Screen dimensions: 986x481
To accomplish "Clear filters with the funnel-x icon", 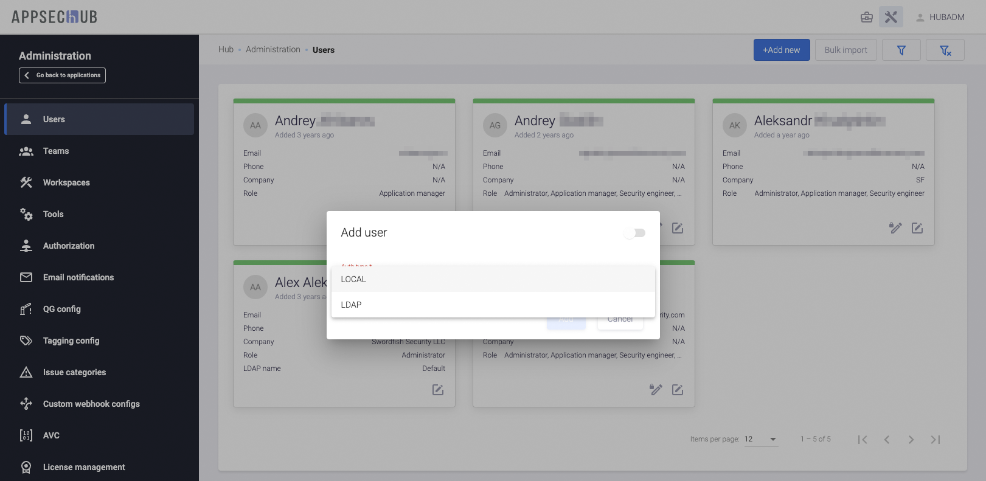I will pos(945,50).
